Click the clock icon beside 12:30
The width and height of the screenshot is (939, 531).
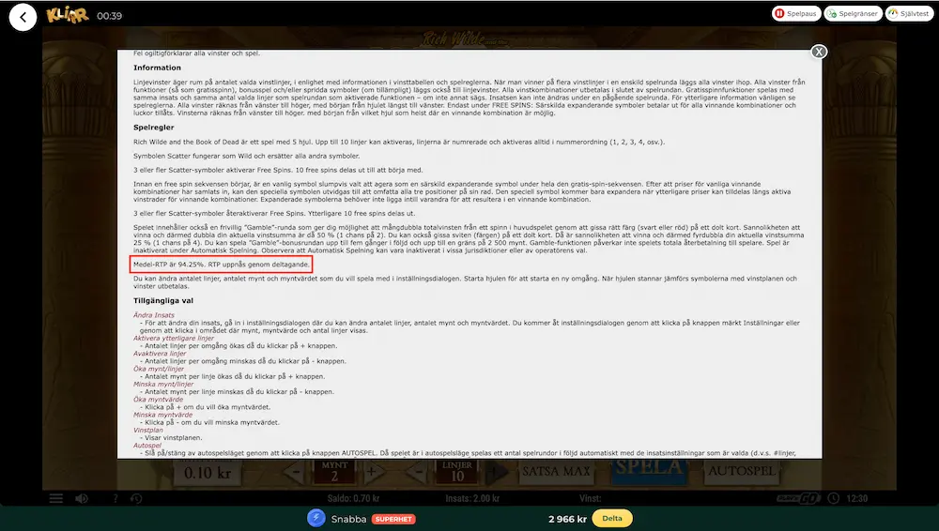(x=833, y=498)
